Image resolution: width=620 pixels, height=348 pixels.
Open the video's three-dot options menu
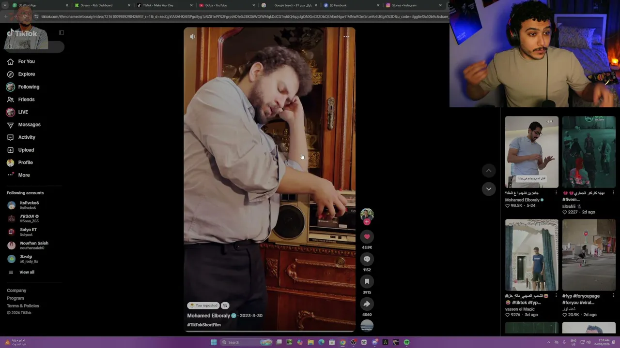[x=346, y=36]
